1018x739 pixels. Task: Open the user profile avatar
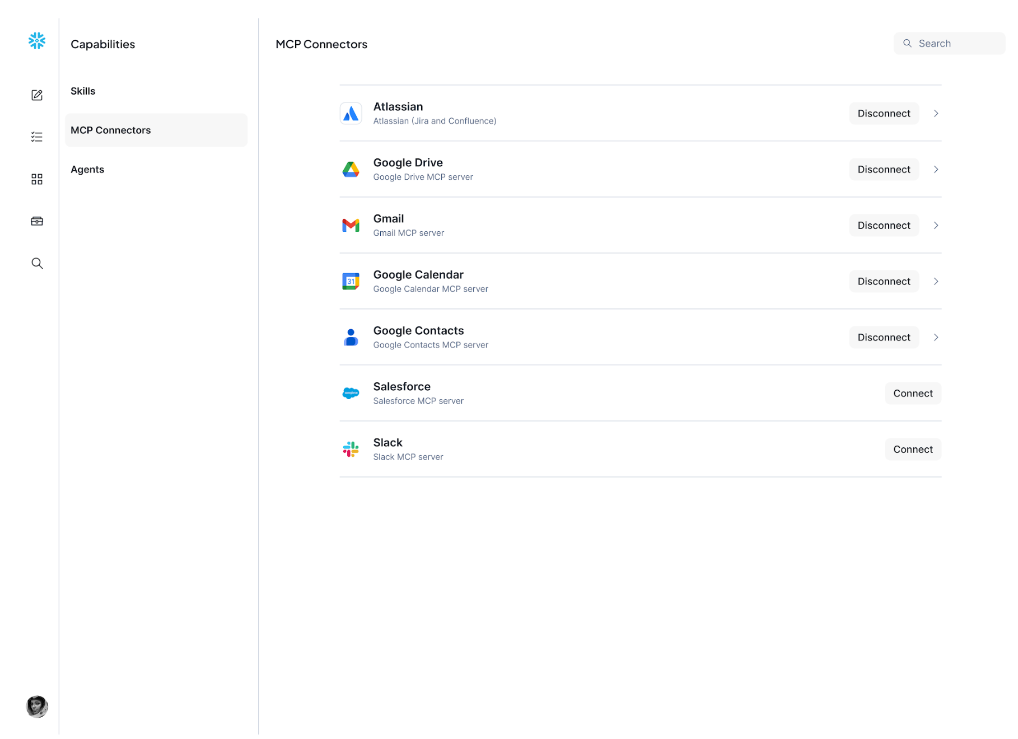(37, 707)
